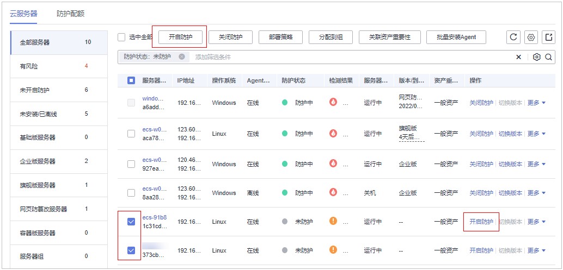
Task: Click the orange warning icon for ecs-91b8
Action: tap(333, 221)
